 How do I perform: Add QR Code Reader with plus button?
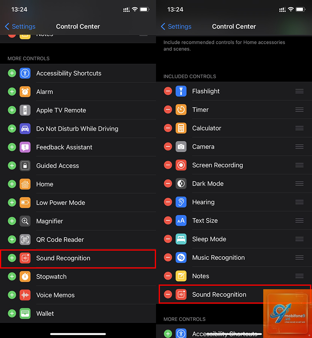pyautogui.click(x=12, y=240)
